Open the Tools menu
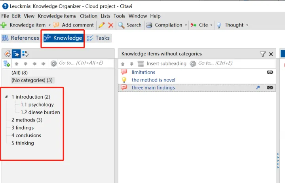The image size is (285, 183). 119,16
